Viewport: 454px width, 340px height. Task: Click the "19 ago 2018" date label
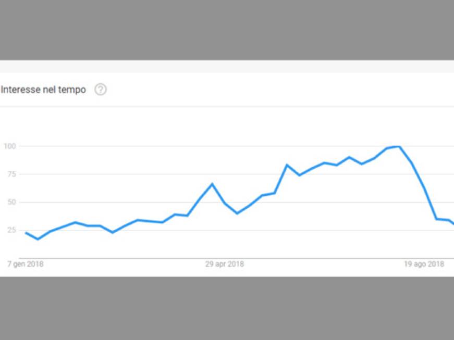[424, 264]
